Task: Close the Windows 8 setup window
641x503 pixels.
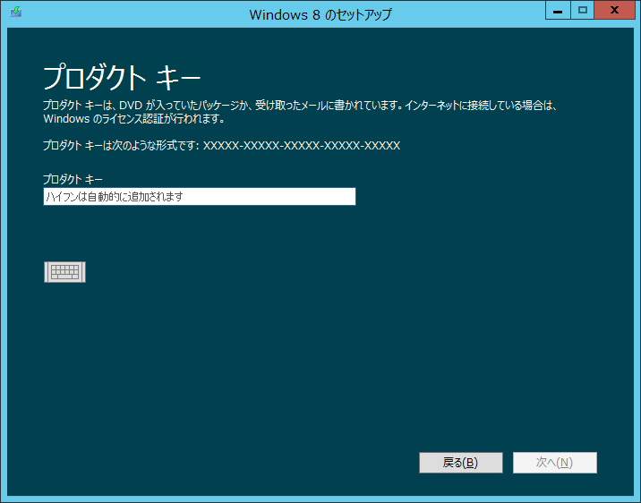Action: coord(614,11)
